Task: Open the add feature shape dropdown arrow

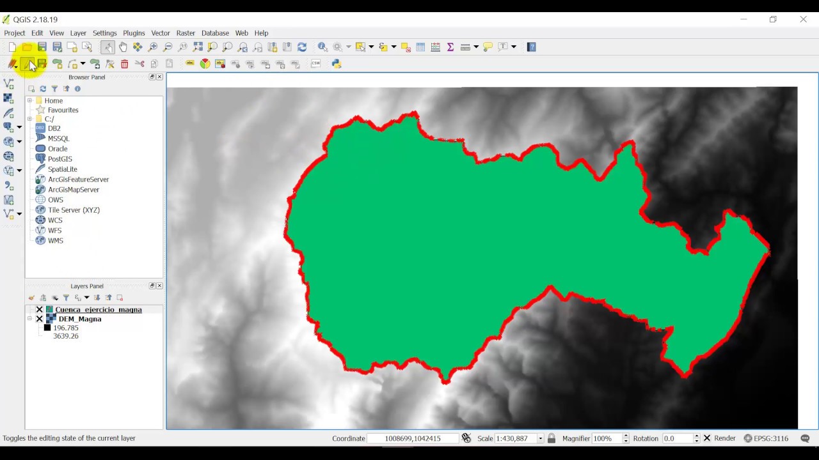Action: coord(83,64)
